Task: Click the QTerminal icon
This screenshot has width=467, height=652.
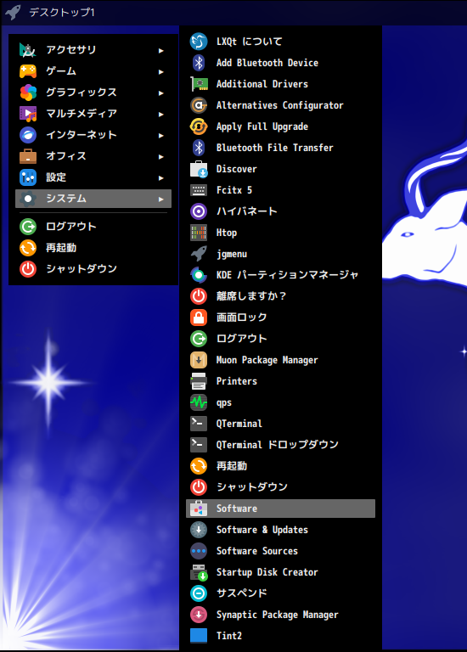Action: pyautogui.click(x=199, y=424)
